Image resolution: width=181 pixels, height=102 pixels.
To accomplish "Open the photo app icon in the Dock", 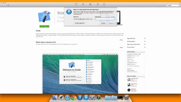I will click(98, 97).
